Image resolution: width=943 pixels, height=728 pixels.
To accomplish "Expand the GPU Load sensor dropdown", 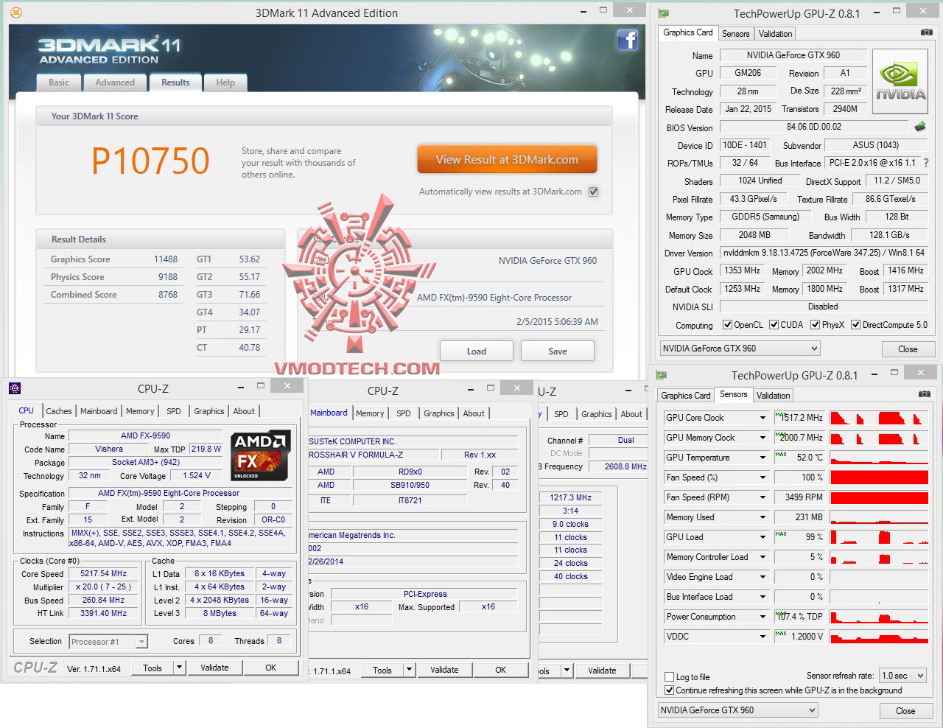I will tap(763, 537).
